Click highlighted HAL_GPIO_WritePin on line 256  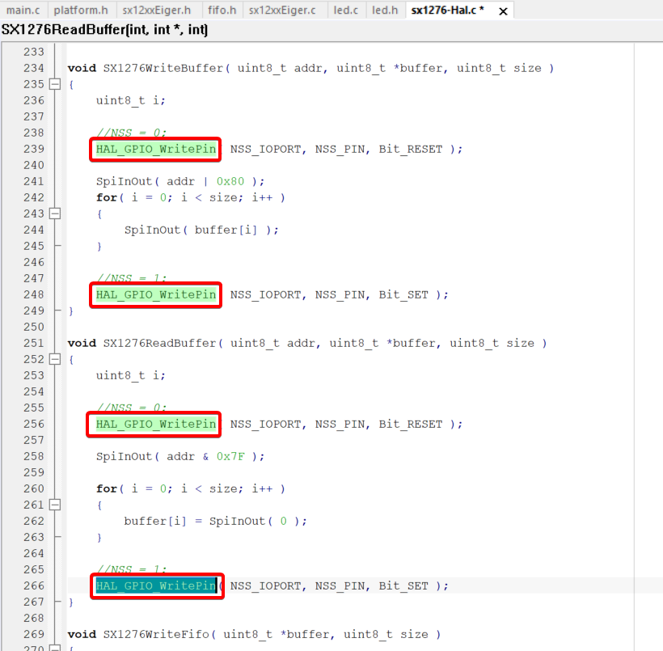156,424
